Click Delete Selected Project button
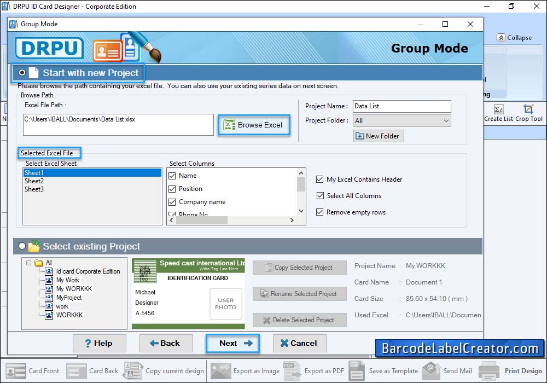This screenshot has height=383, width=547. click(300, 320)
